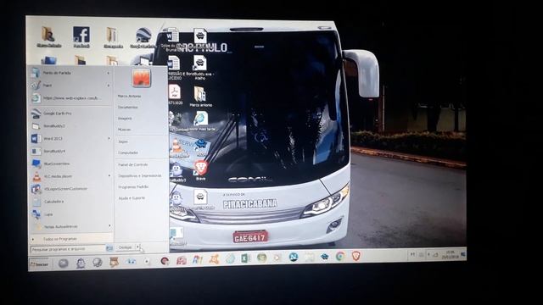This screenshot has width=543, height=305.
Task: Expand Notas Autoadesivas submenu arrow
Action: (109, 226)
